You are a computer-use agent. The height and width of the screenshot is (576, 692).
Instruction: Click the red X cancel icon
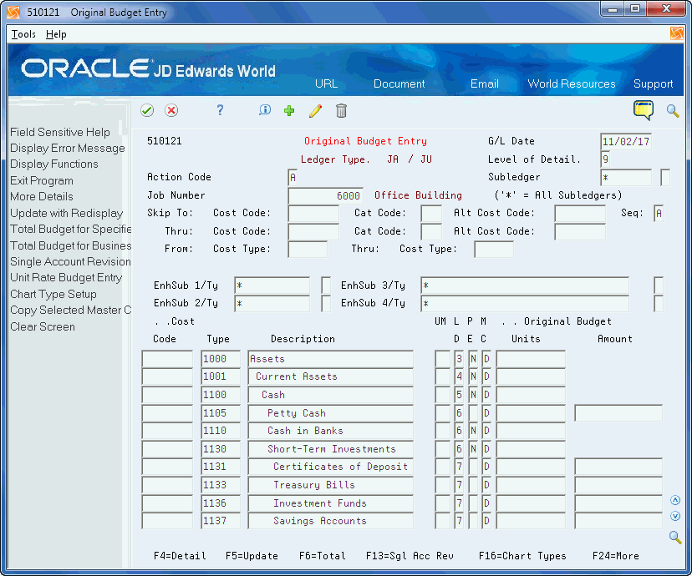point(171,110)
